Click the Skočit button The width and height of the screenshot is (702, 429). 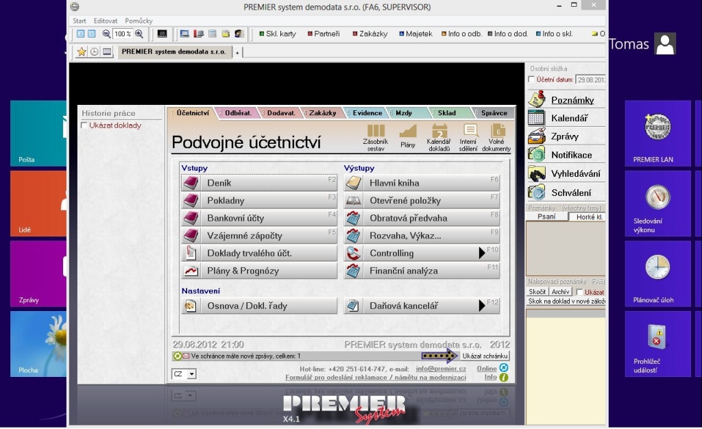coord(537,292)
